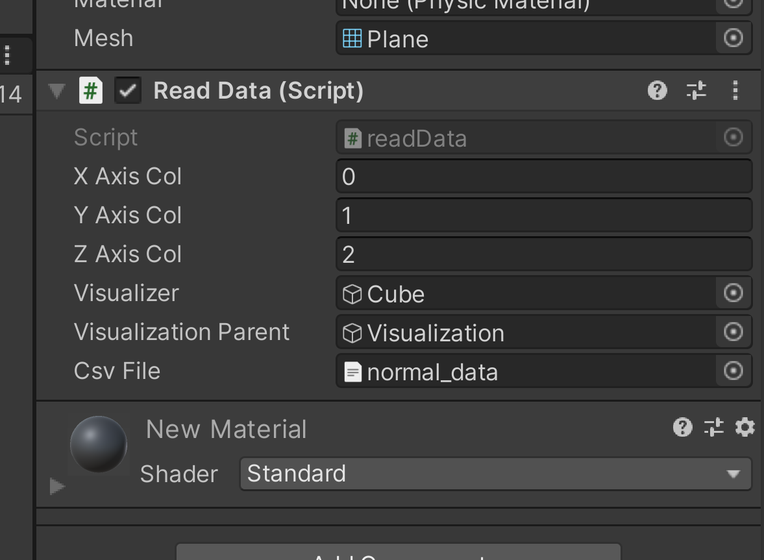Click the Z Axis Col input field
The image size is (764, 560).
(x=543, y=254)
